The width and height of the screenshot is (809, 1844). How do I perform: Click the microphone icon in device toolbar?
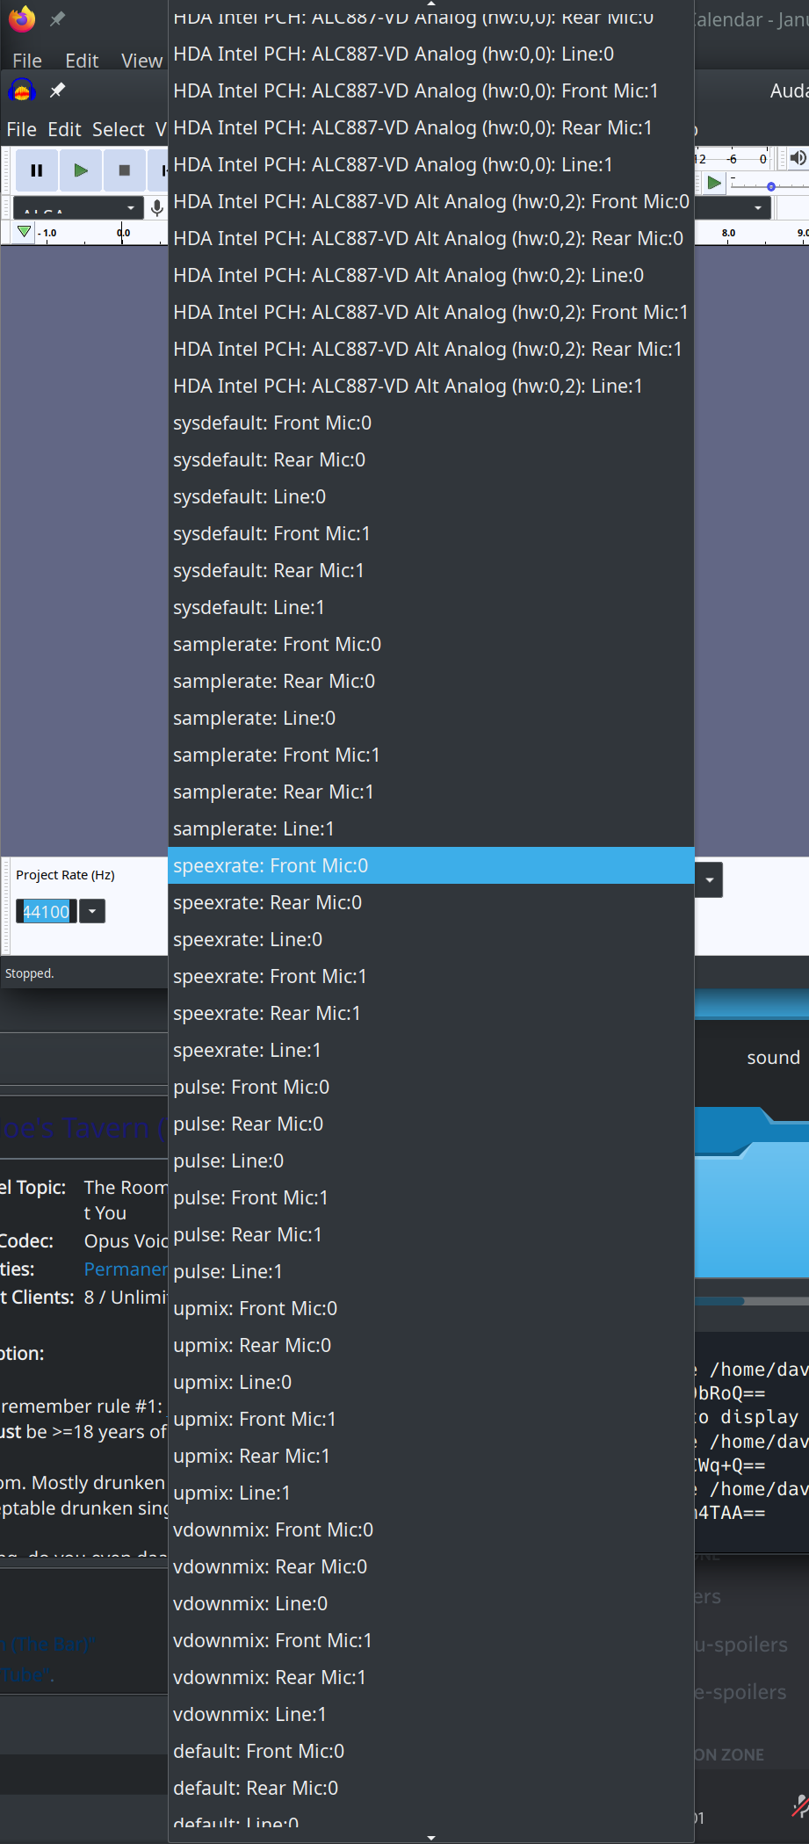coord(156,207)
